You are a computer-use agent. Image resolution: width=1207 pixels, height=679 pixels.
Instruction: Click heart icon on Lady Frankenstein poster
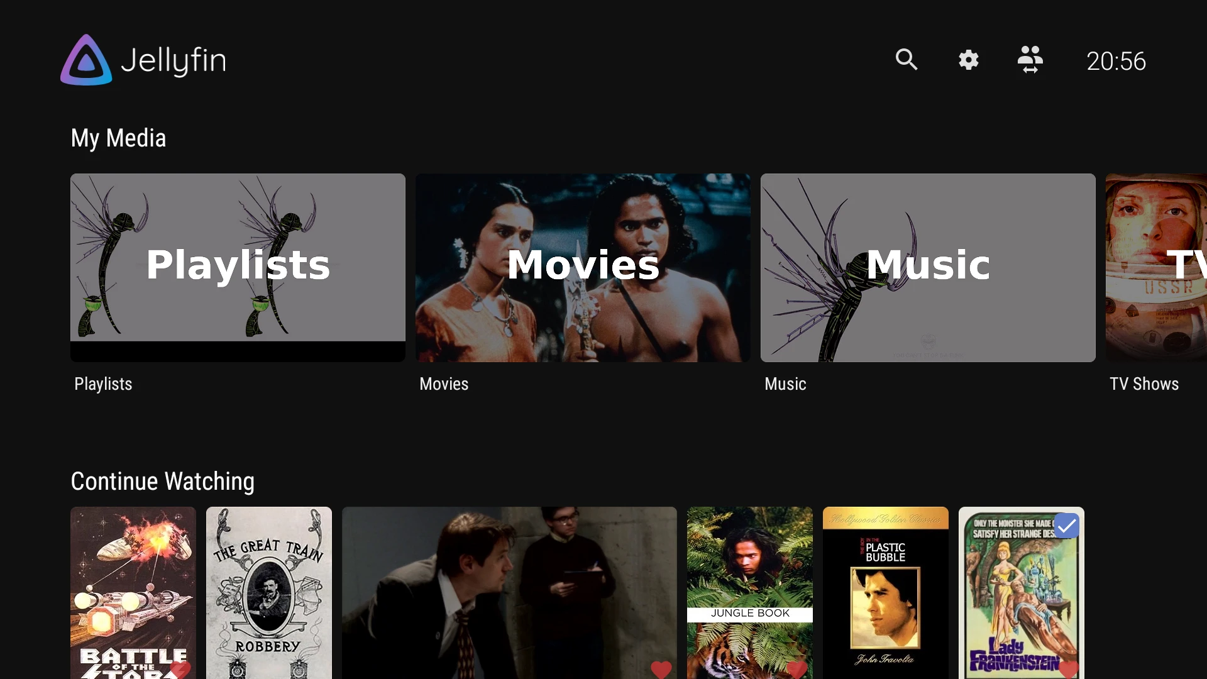tap(1068, 669)
